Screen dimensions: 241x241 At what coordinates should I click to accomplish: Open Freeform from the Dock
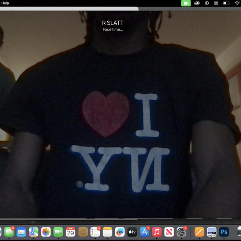coord(120,232)
